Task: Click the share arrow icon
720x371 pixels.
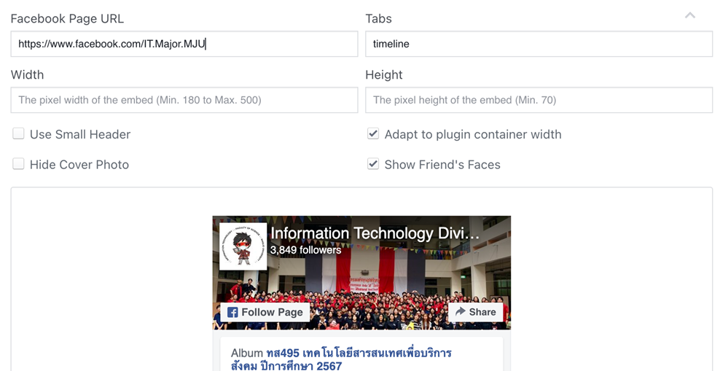Action: [x=460, y=312]
